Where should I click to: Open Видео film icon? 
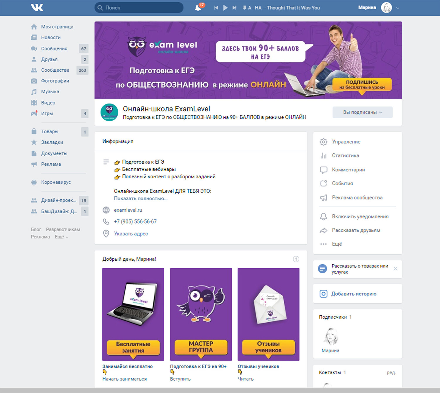click(34, 103)
